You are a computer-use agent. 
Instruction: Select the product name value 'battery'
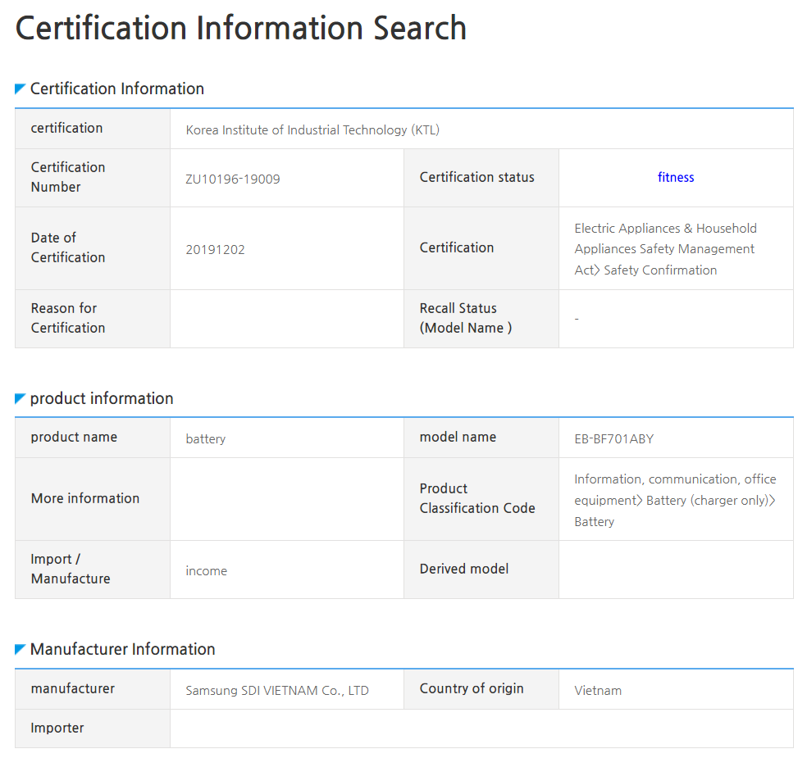point(205,438)
